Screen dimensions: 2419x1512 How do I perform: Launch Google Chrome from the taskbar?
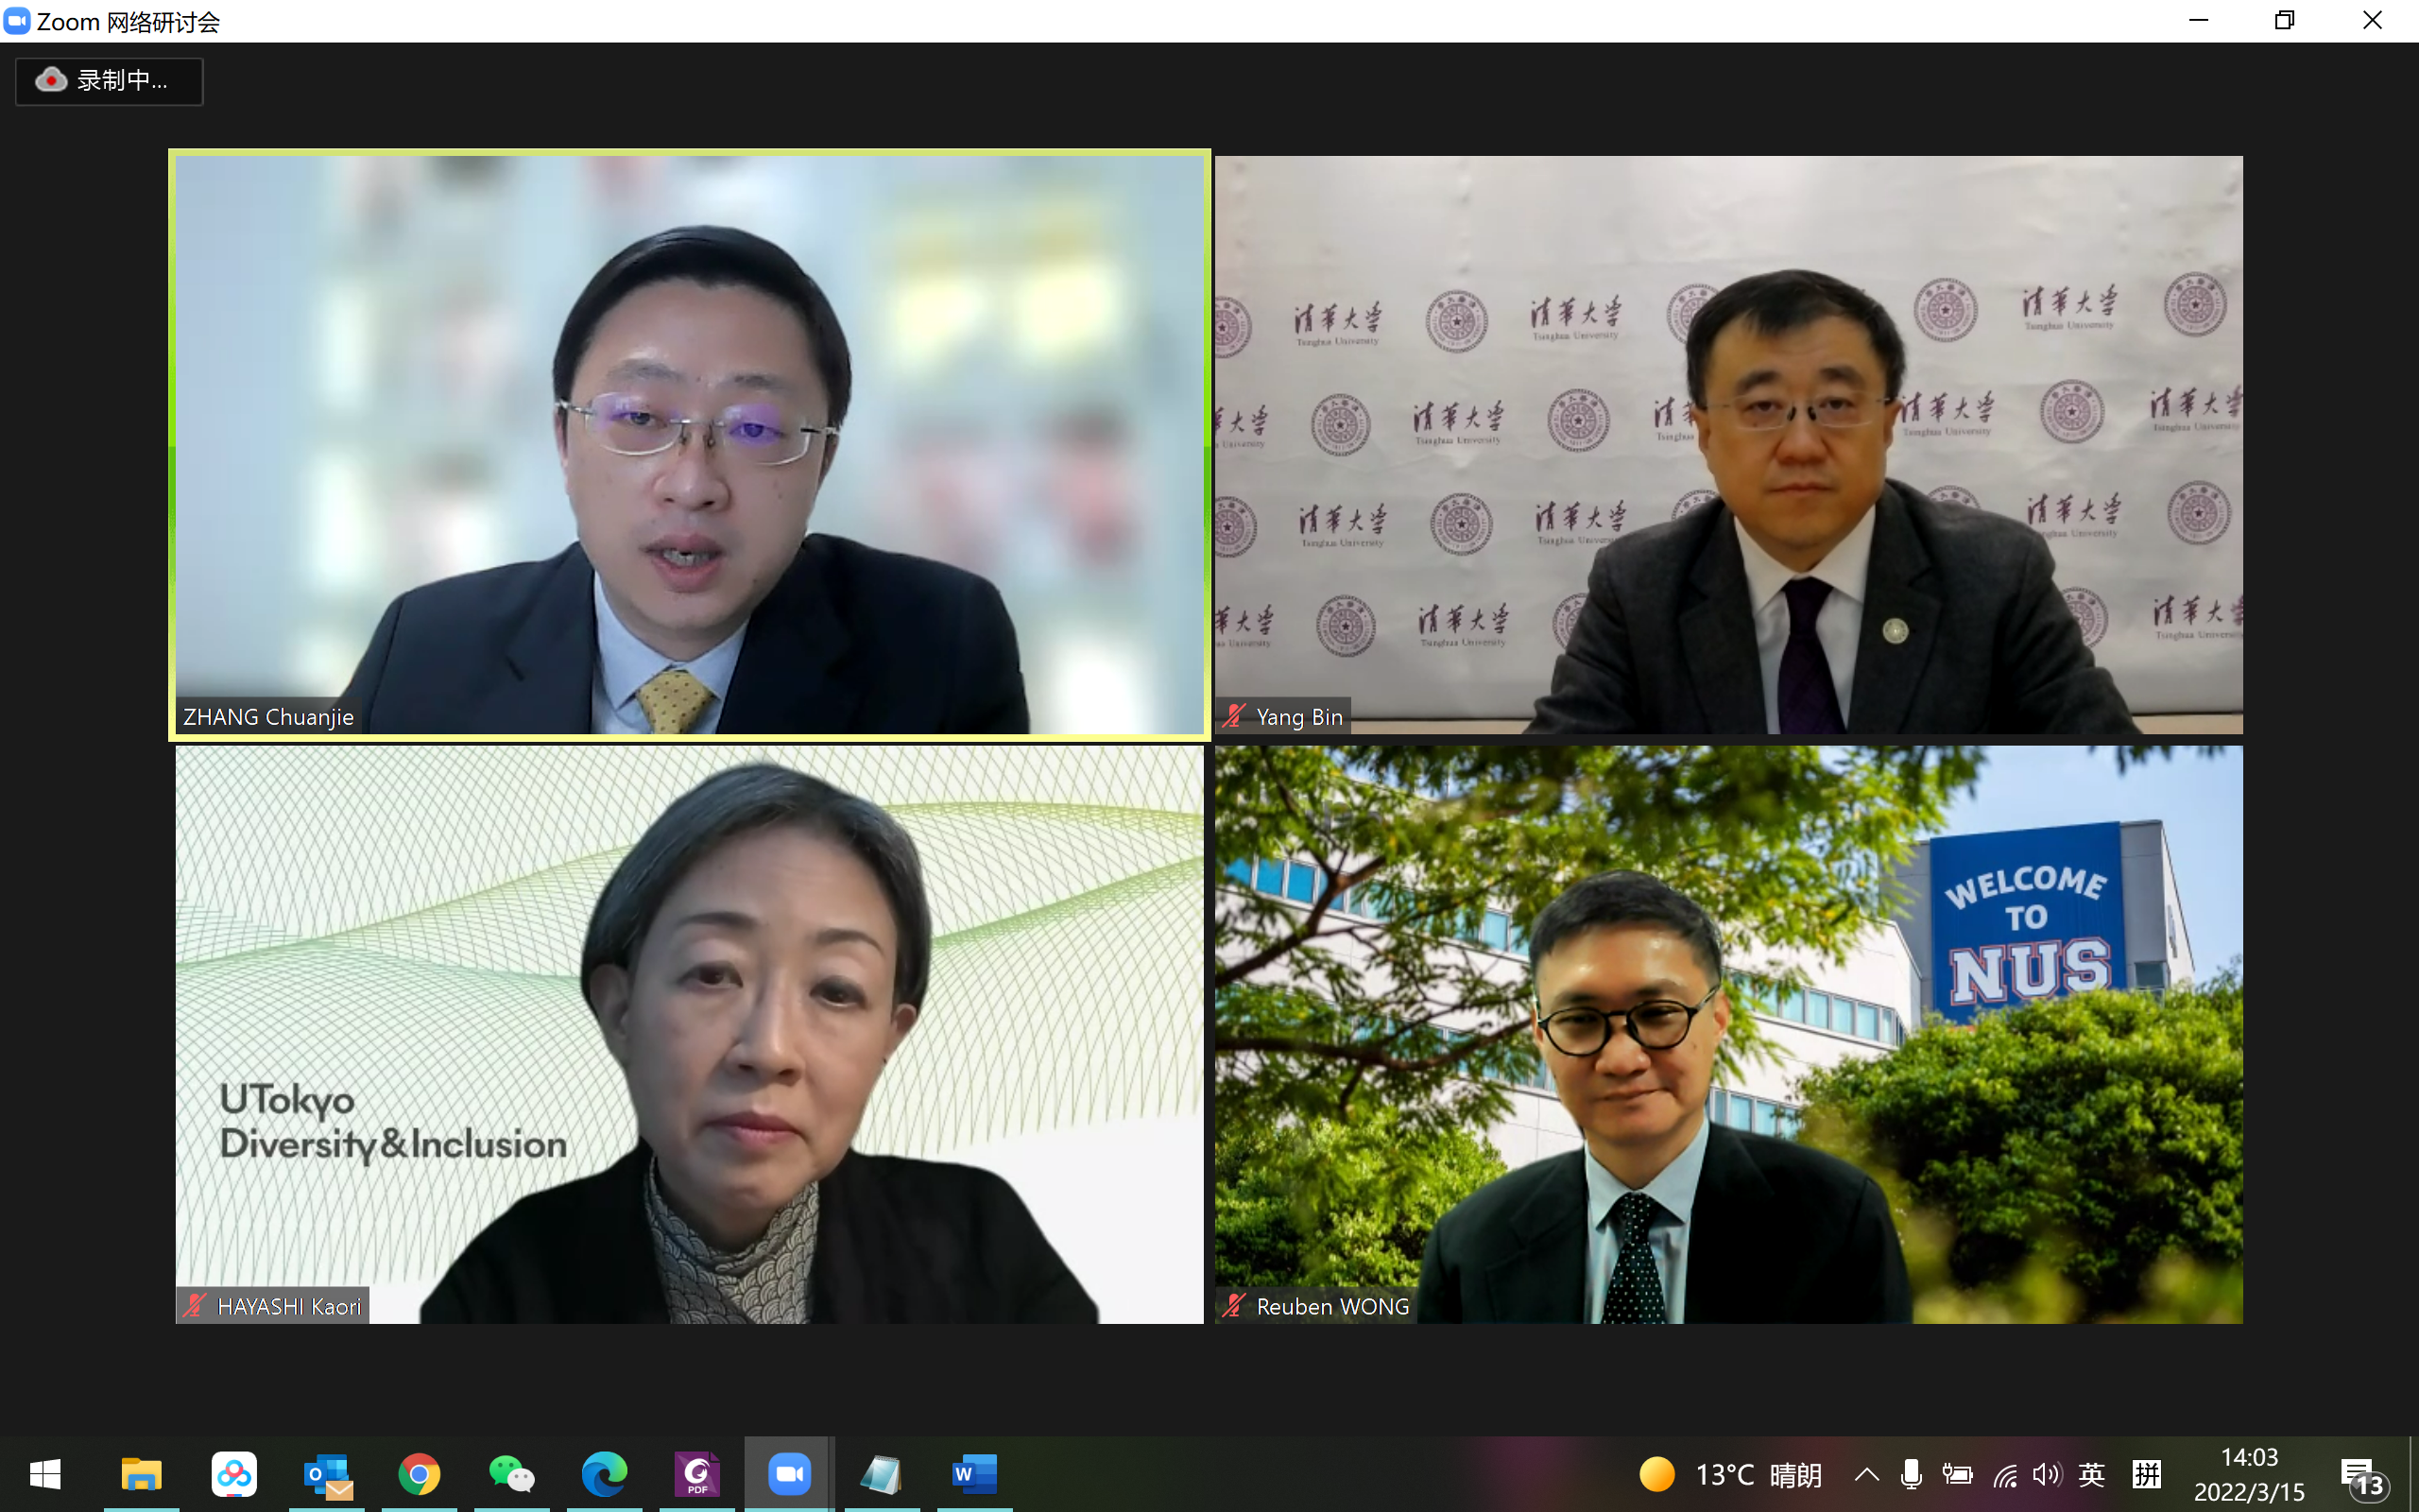(419, 1474)
